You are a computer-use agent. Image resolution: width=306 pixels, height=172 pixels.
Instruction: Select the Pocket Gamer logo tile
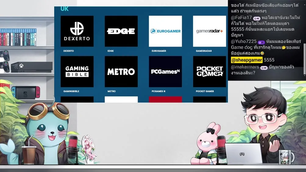click(209, 72)
